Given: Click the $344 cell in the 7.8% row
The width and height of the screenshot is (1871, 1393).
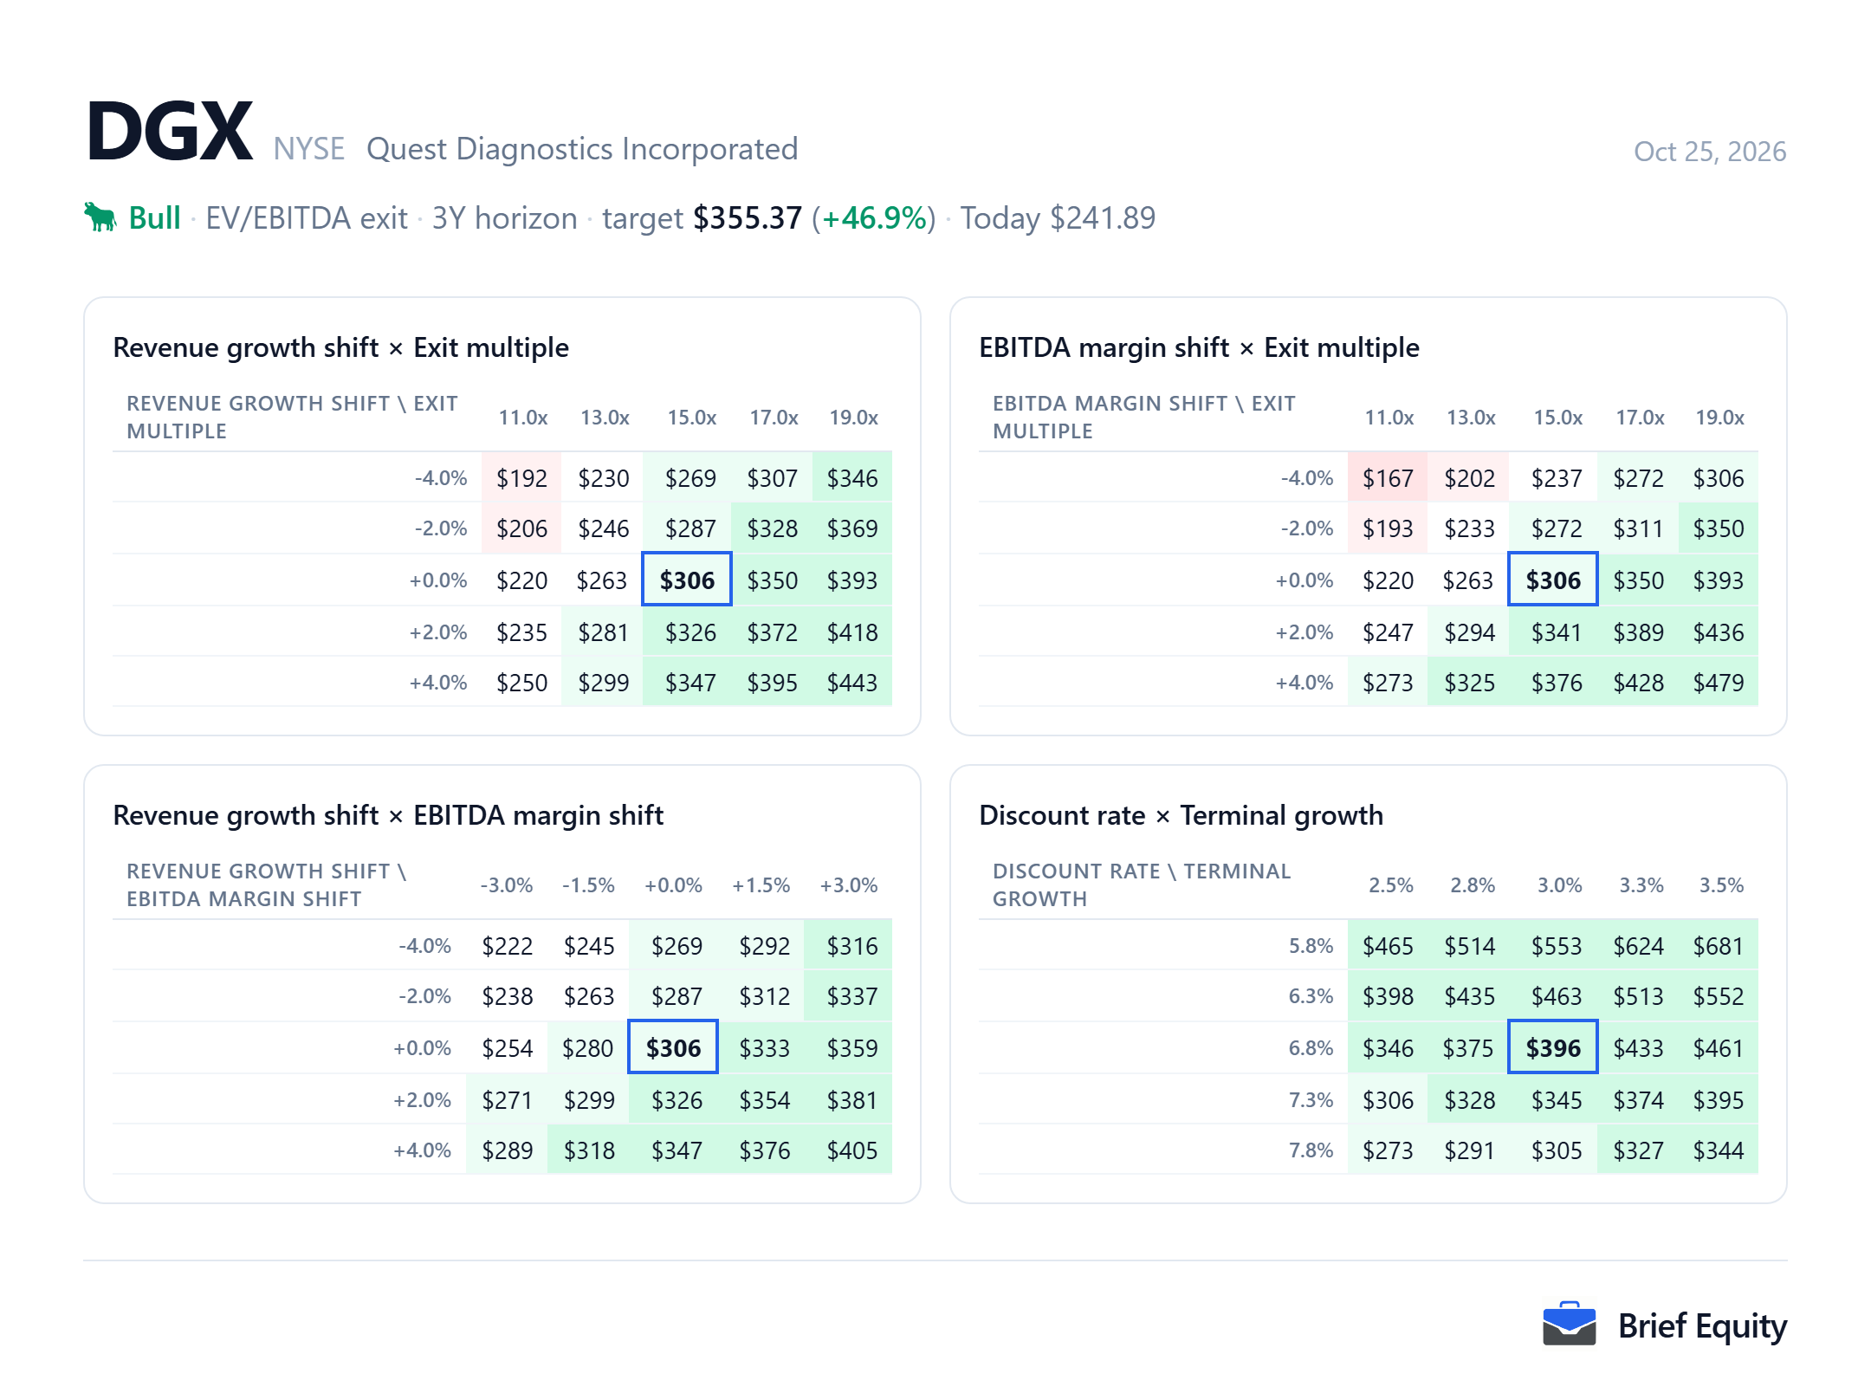Looking at the screenshot, I should [x=1719, y=1150].
